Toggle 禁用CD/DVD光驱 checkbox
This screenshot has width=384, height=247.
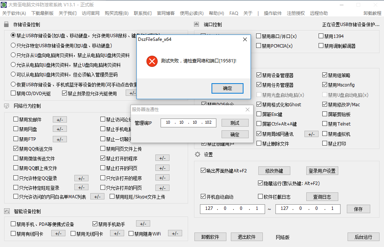[x=13, y=93]
